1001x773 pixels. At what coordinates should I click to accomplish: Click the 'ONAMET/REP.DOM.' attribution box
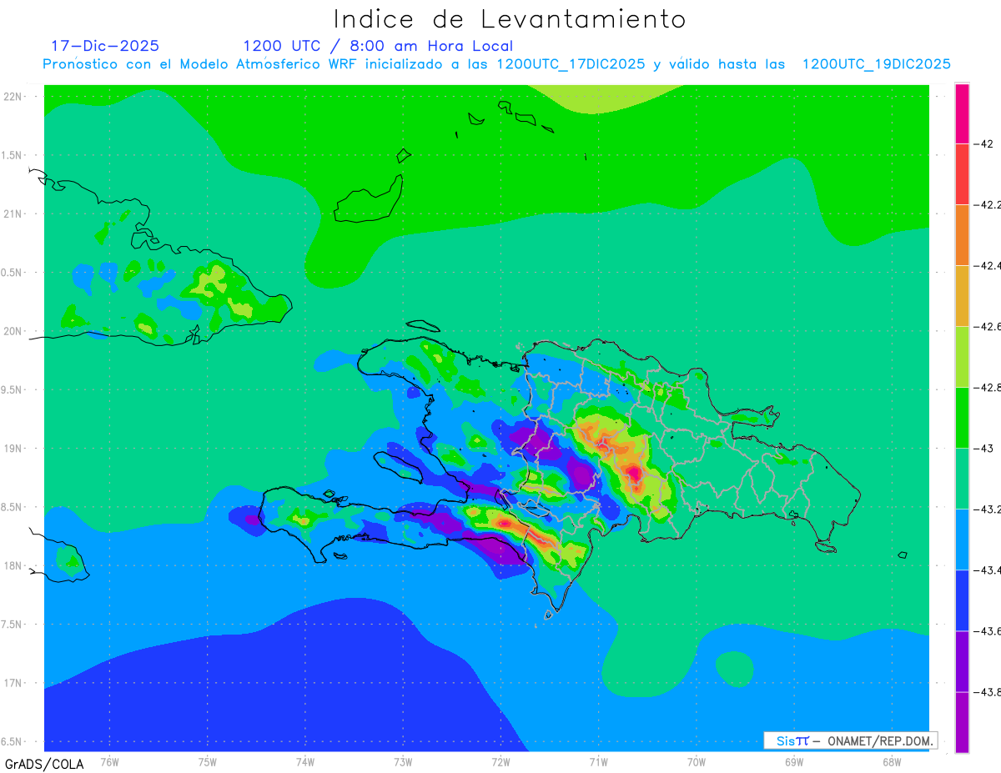pyautogui.click(x=851, y=740)
